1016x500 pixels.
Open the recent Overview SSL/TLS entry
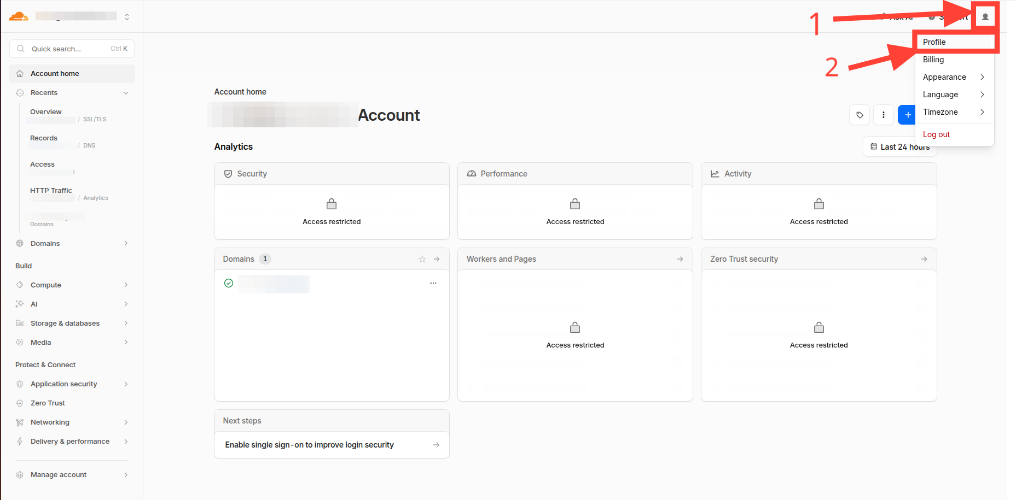68,115
